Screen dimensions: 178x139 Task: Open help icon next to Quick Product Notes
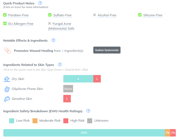(40, 3)
